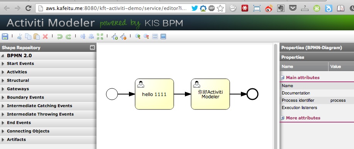Screen dimensions: 354x149
Task: Save the model with the floppy disk icon
Action: coord(5,36)
